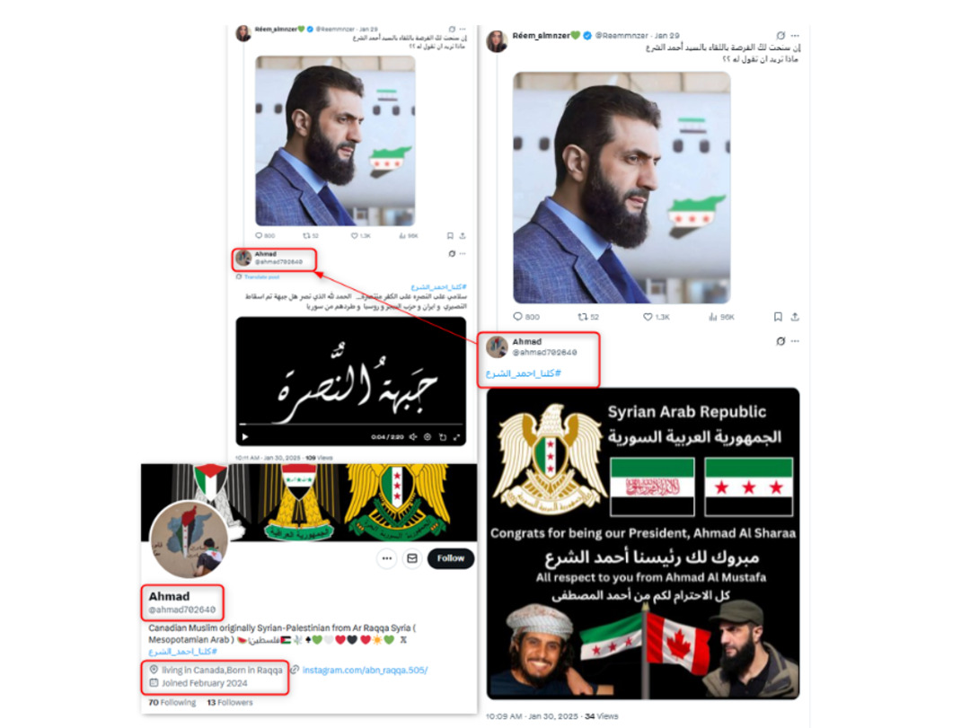This screenshot has width=970, height=728.
Task: Play the Jabhat al-Nusra video
Action: pyautogui.click(x=245, y=436)
